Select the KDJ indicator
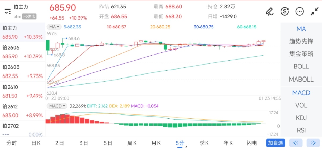The height and width of the screenshot is (153, 322). [301, 118]
